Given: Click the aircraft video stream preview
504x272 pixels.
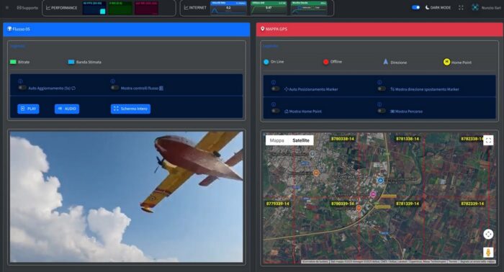Looking at the screenshot, I should coord(126,197).
